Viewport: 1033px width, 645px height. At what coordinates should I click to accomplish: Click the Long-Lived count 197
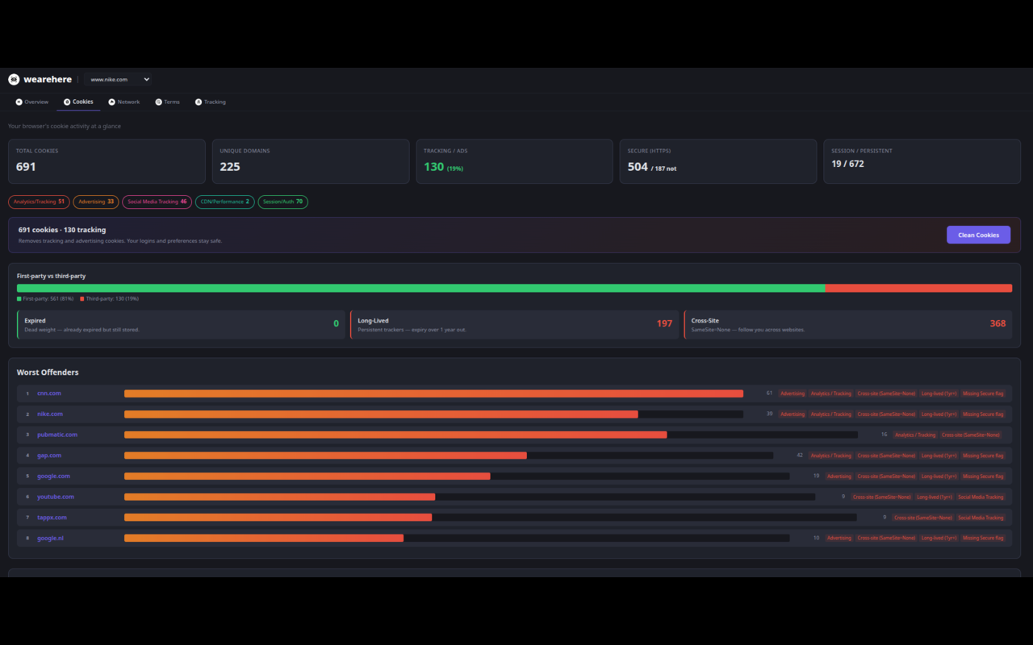coord(664,323)
